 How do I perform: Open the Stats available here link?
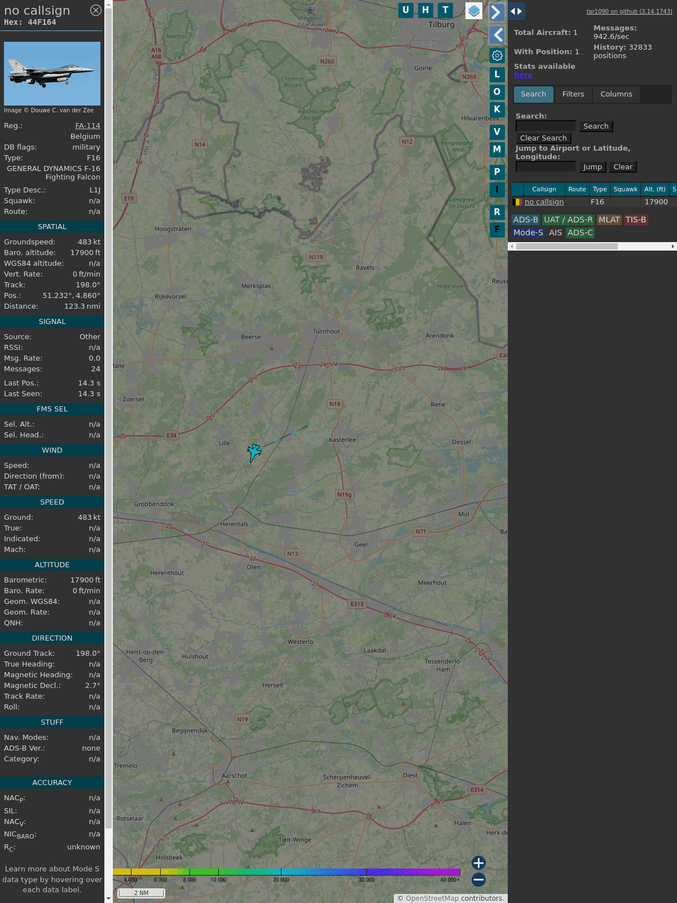click(x=523, y=75)
